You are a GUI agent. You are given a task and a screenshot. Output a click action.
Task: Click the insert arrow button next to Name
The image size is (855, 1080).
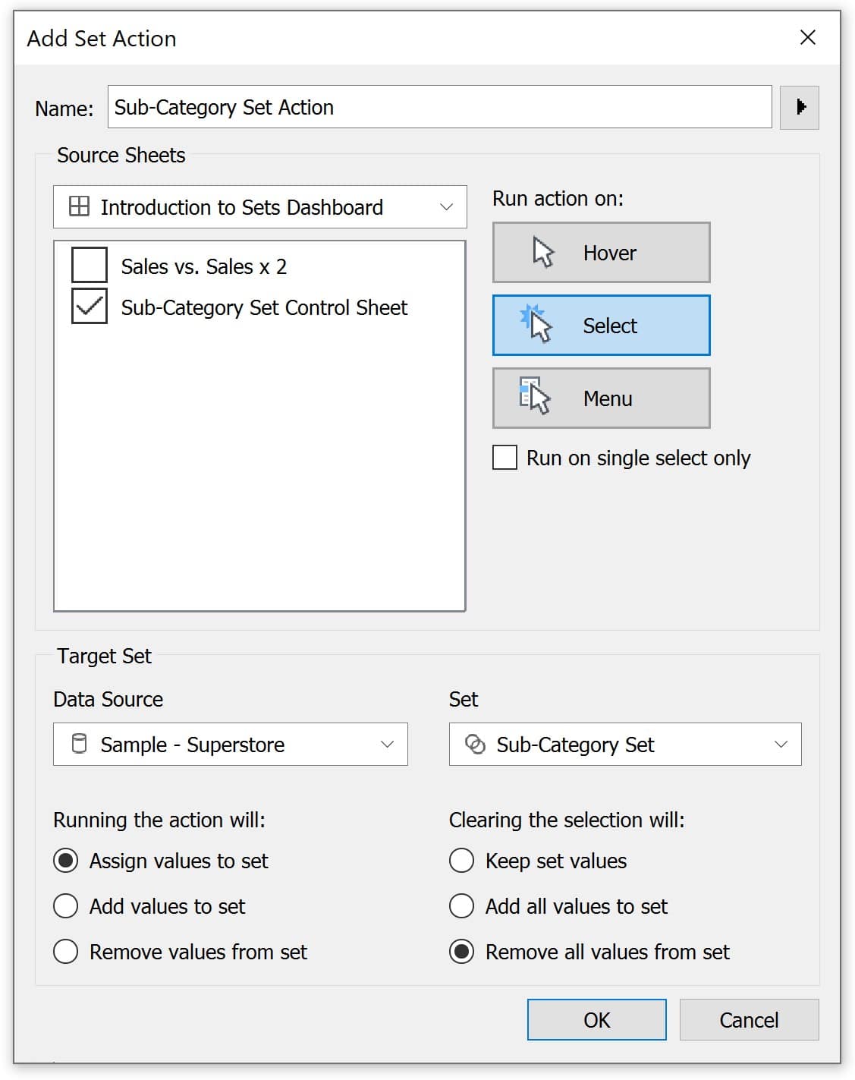[800, 107]
